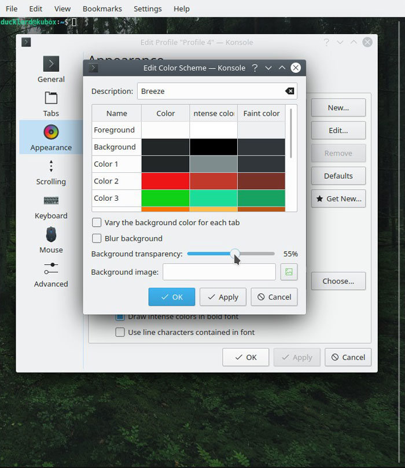The image size is (405, 468).
Task: Enable Use line characters contained in font
Action: [120, 333]
